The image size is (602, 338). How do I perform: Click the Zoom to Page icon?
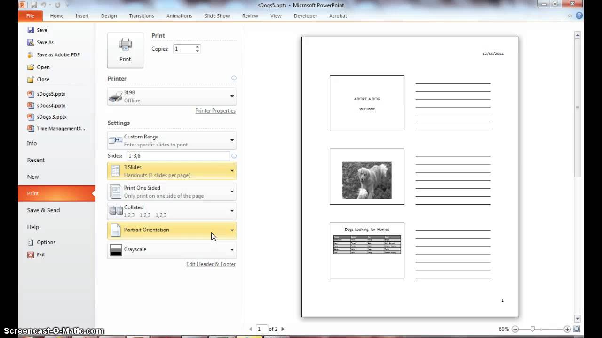click(x=577, y=329)
